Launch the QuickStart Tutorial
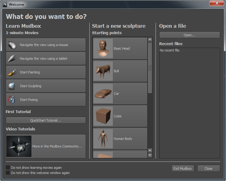Screen dimensions: 226x181 [x=46, y=120]
